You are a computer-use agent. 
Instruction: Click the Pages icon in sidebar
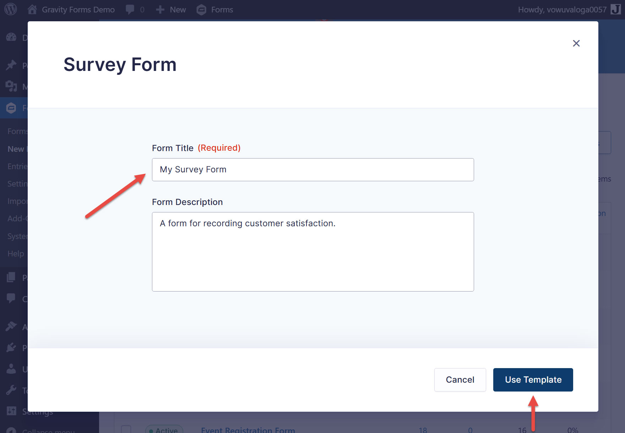click(11, 277)
